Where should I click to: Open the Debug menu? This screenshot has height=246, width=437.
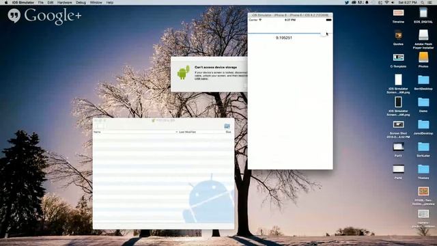point(81,2)
